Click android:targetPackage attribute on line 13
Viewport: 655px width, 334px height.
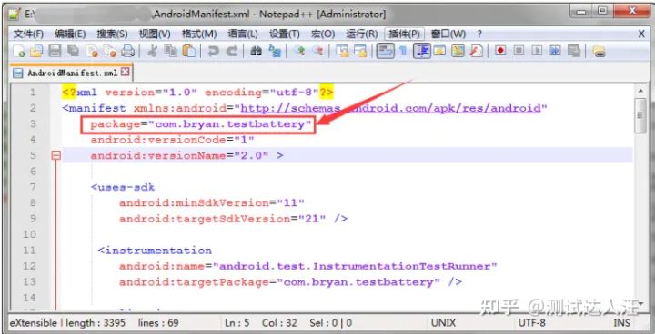[x=194, y=282]
